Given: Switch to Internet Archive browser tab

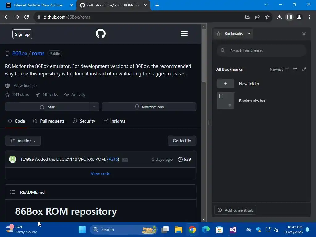Looking at the screenshot, I should coord(38,5).
